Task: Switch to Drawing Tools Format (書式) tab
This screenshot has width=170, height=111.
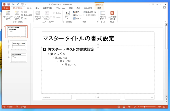Action: point(99,8)
